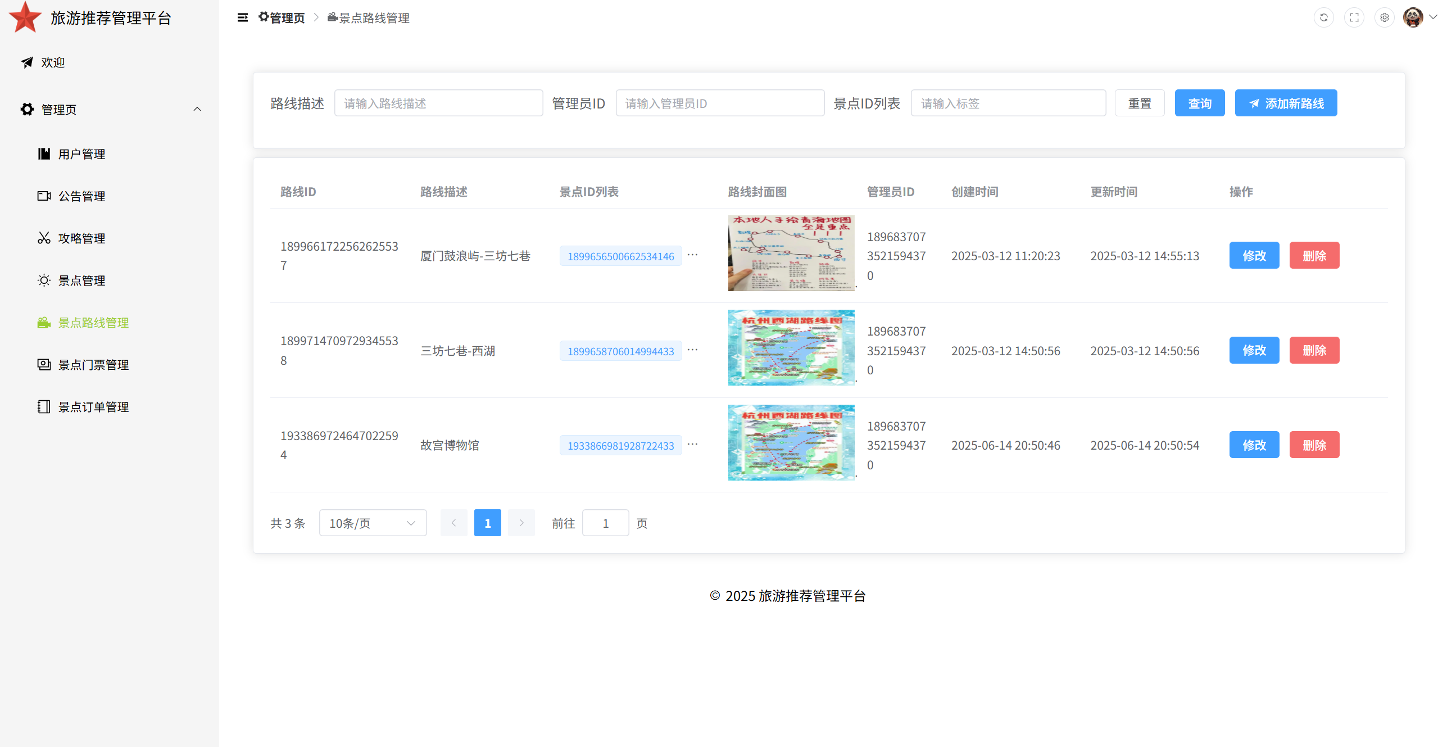Click the red star platform logo
The width and height of the screenshot is (1438, 747).
click(x=25, y=17)
